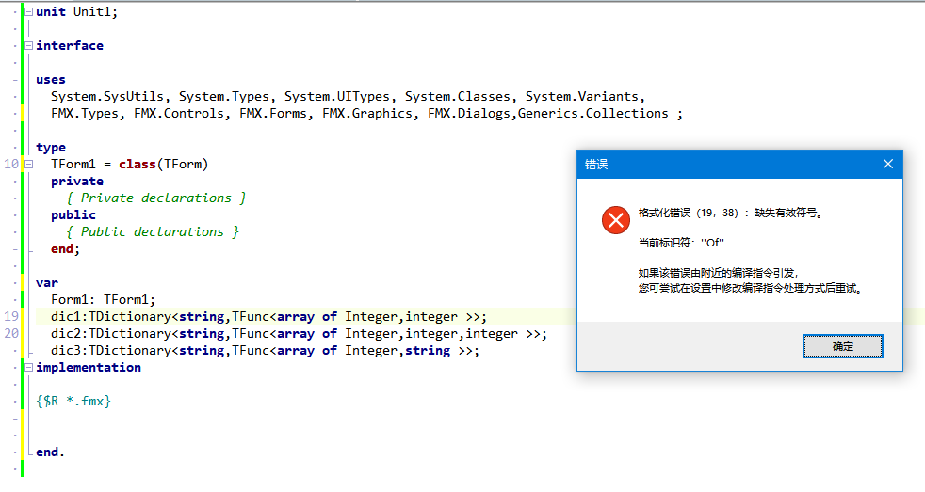This screenshot has width=925, height=492.
Task: Click the final 'end.' statement
Action: coord(51,452)
